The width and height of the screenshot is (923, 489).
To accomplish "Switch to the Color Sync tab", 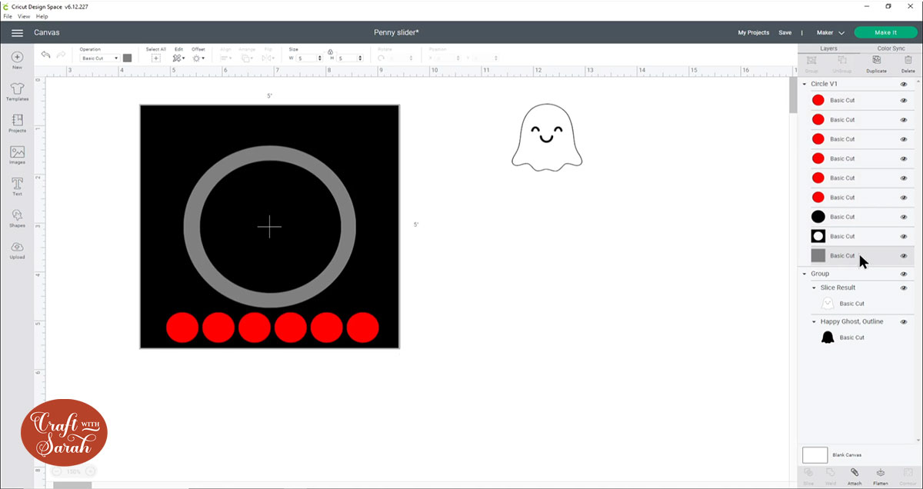I will (892, 48).
